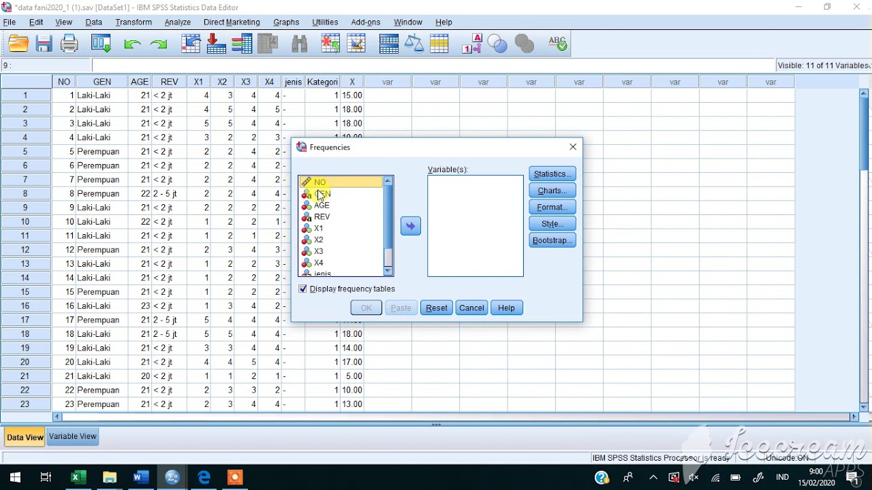Close the Frequencies dialog with X

click(573, 147)
